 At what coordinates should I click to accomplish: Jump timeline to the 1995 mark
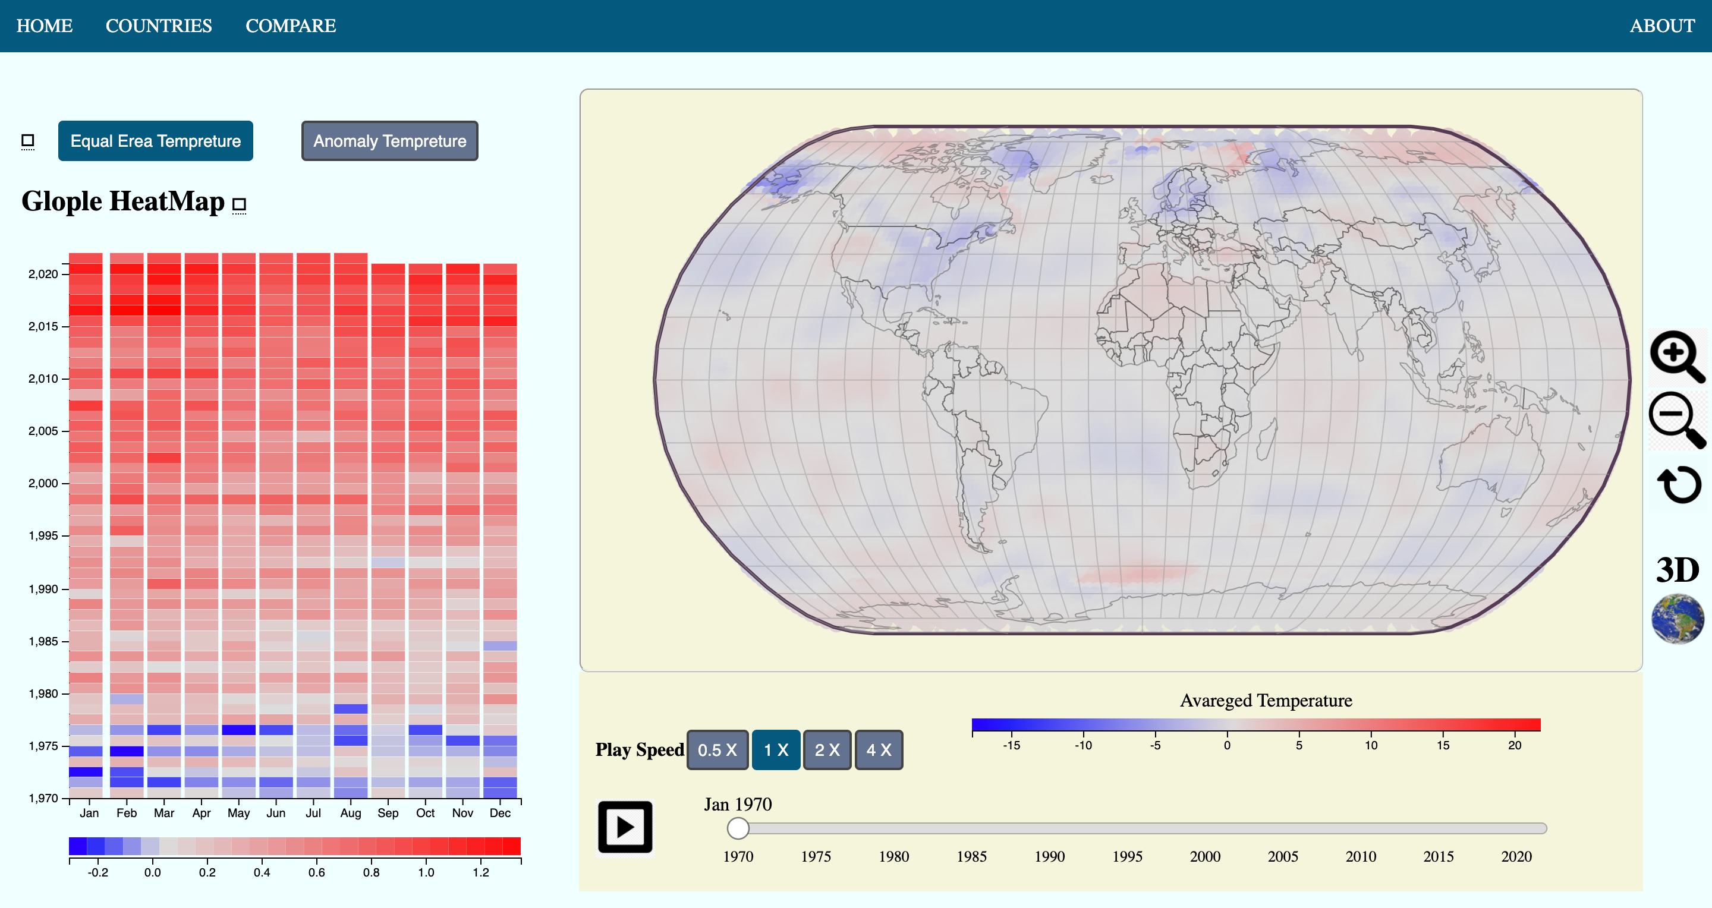point(1127,856)
